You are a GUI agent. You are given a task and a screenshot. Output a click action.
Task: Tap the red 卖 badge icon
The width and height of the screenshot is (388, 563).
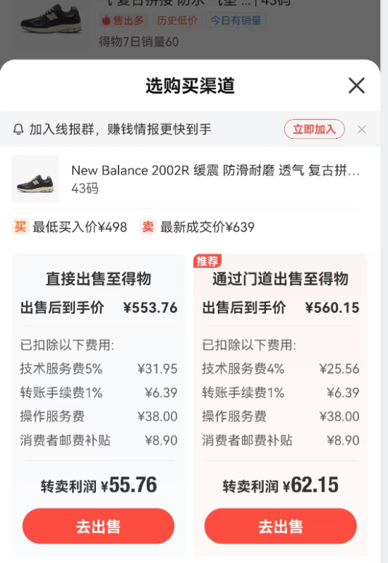tap(147, 227)
